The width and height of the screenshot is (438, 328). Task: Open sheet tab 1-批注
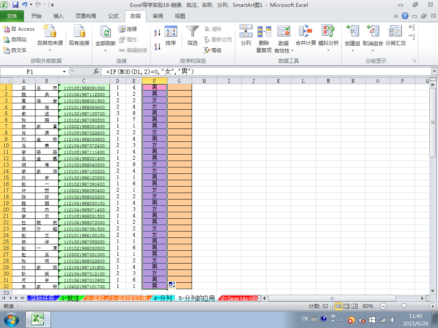[x=70, y=298]
